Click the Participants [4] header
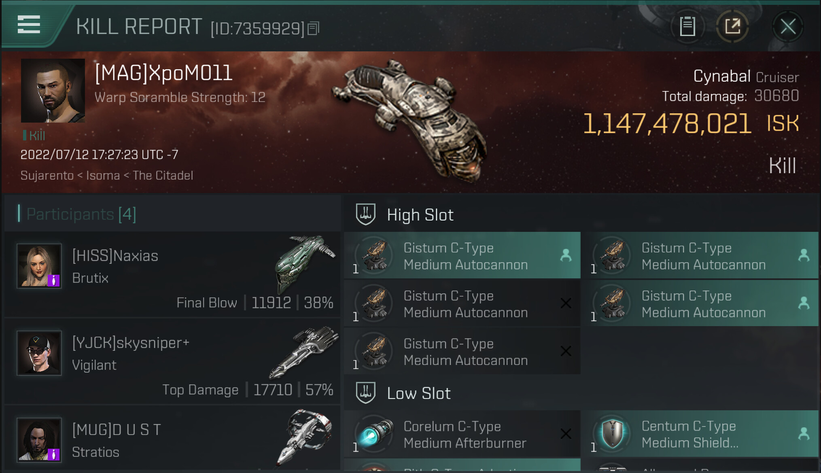 pos(81,214)
